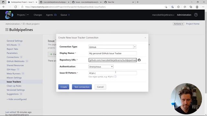This screenshot has height=116, width=207.
Task: Open the help question mark in header
Action: [x=196, y=15]
